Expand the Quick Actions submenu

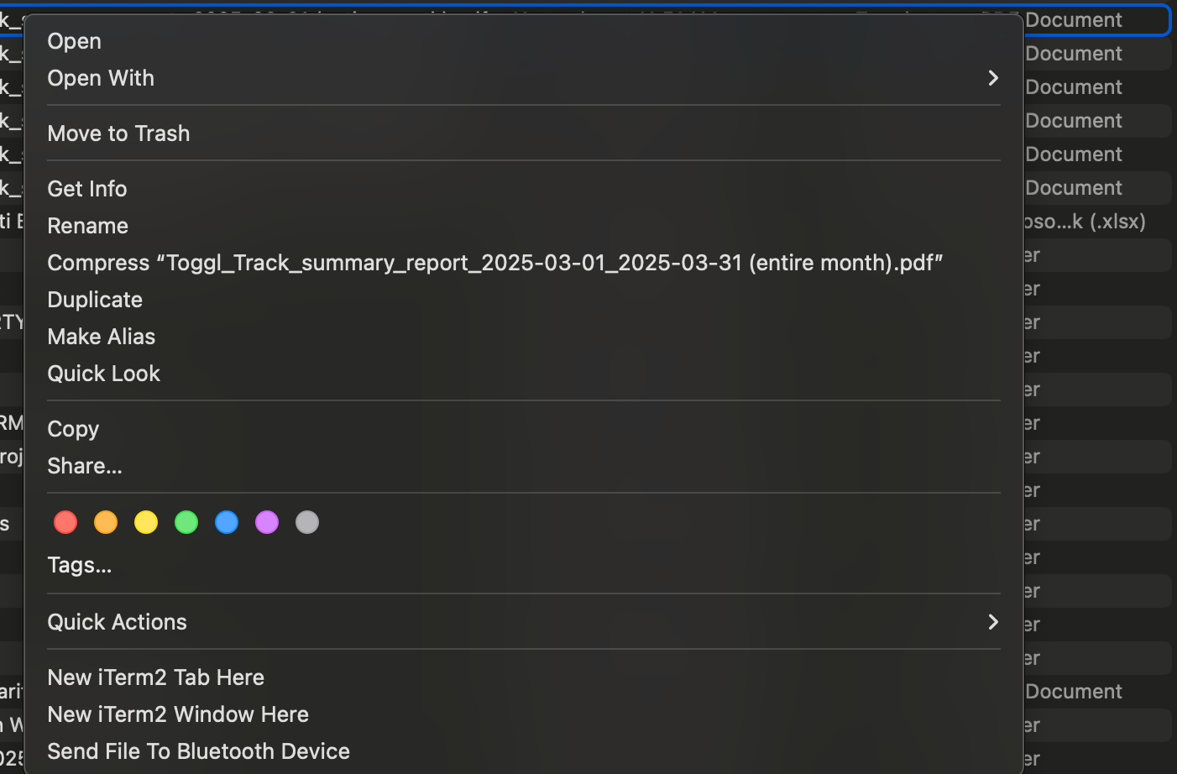[524, 622]
